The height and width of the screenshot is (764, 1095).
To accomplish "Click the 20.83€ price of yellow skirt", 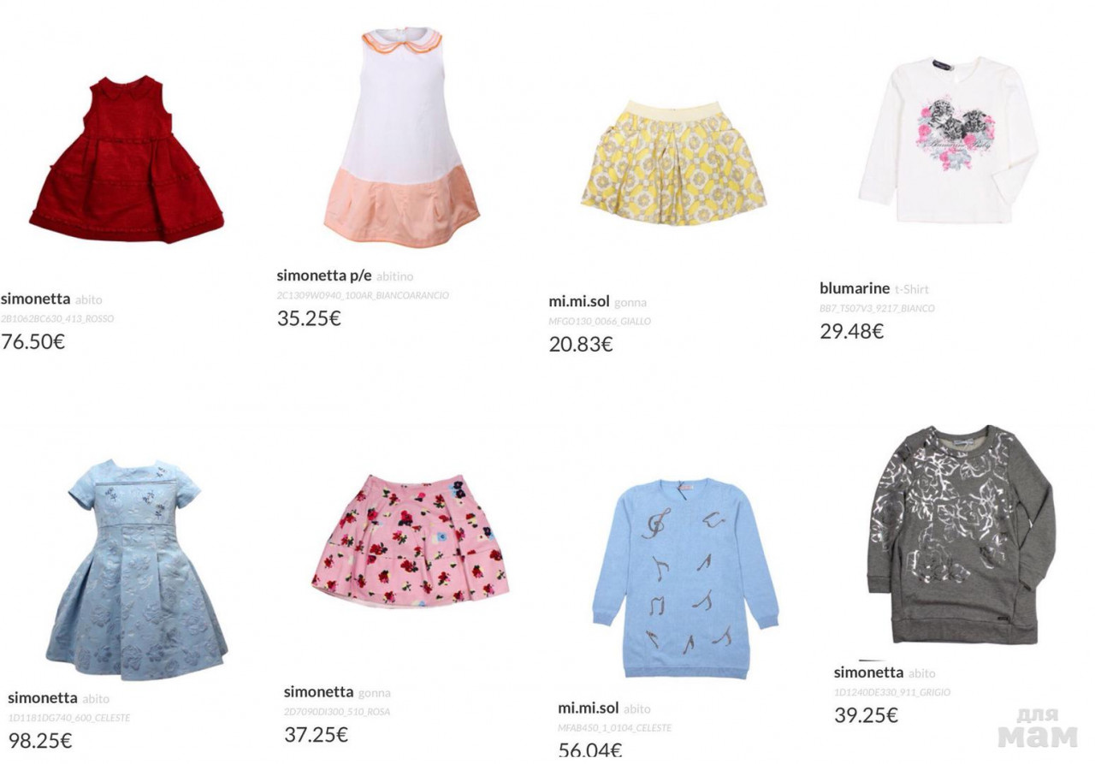I will tap(581, 345).
